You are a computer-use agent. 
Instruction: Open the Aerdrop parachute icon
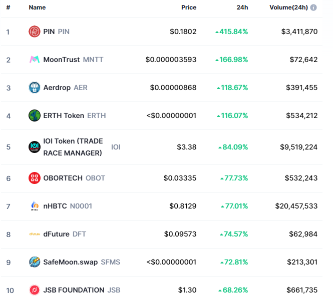35,87
